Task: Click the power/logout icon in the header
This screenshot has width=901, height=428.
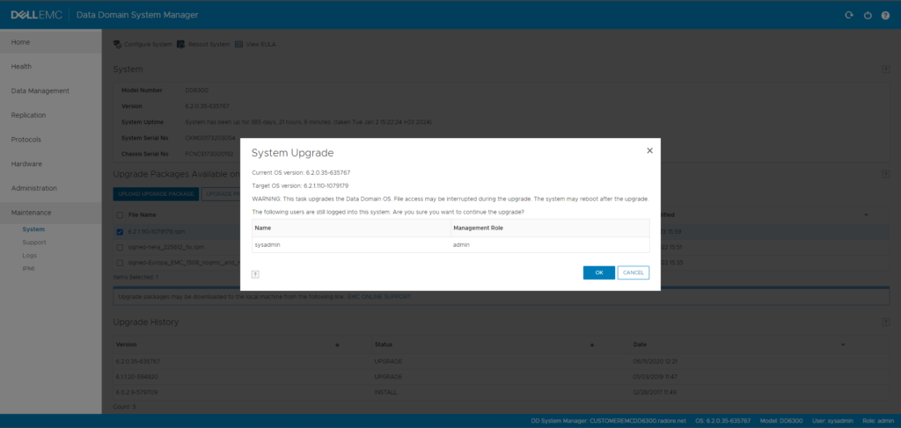Action: point(868,15)
